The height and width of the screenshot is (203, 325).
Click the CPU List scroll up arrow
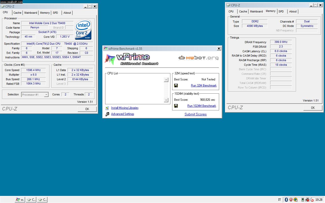point(166,80)
